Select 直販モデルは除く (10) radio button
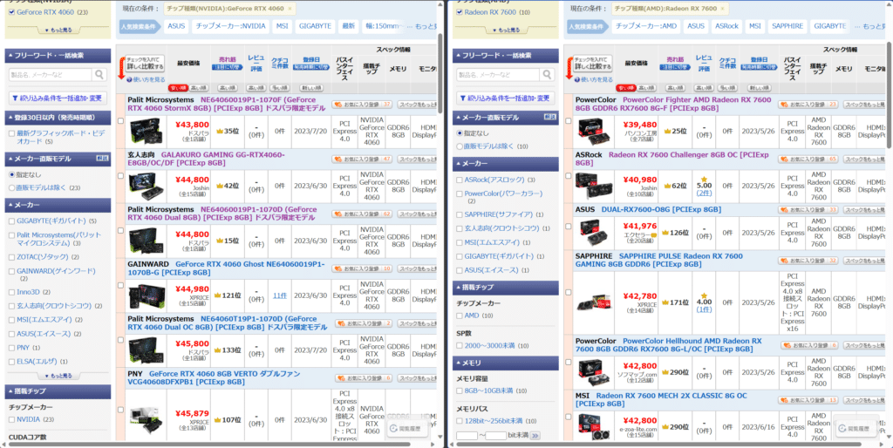This screenshot has width=893, height=448. coord(460,146)
